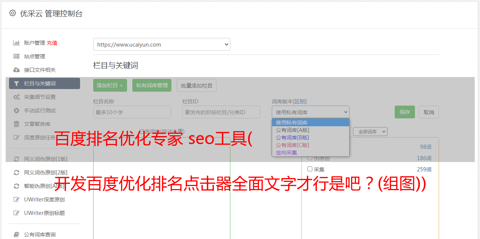Open the https://www.ucaiyun.com site dropdown
The width and height of the screenshot is (480, 239).
tap(162, 44)
